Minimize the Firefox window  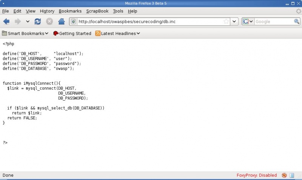click(287, 4)
